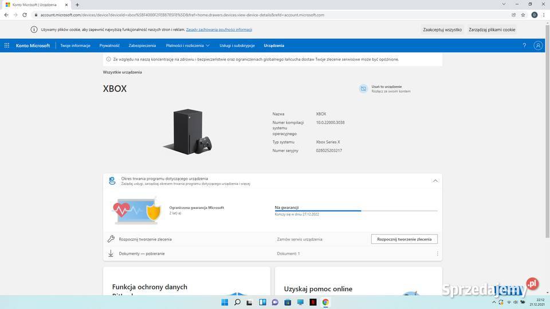This screenshot has width=550, height=309.
Task: Open Microsoft Store on taskbar
Action: click(288, 302)
